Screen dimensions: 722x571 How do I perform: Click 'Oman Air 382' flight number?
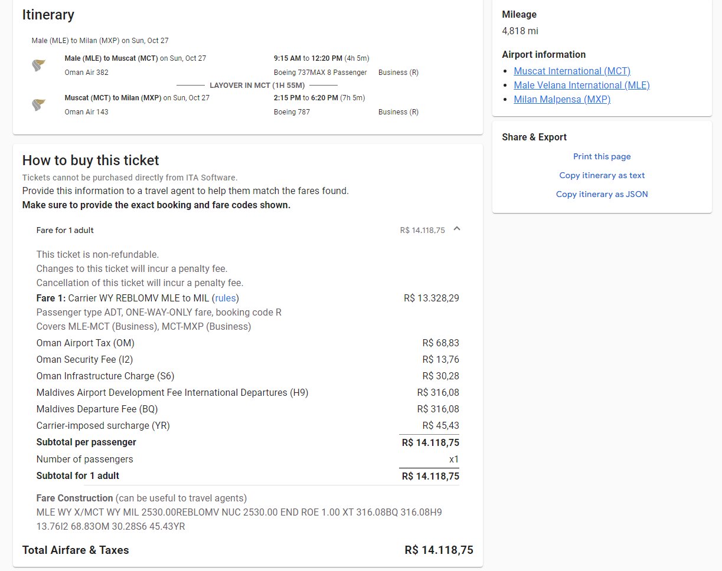tap(86, 73)
